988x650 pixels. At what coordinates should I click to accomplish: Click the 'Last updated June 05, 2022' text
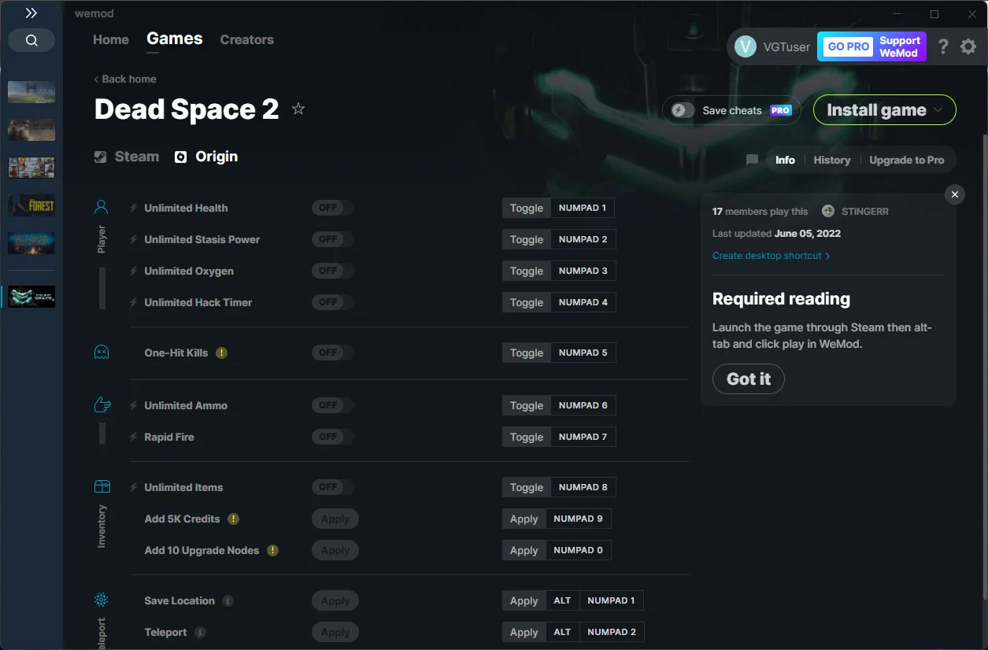776,234
